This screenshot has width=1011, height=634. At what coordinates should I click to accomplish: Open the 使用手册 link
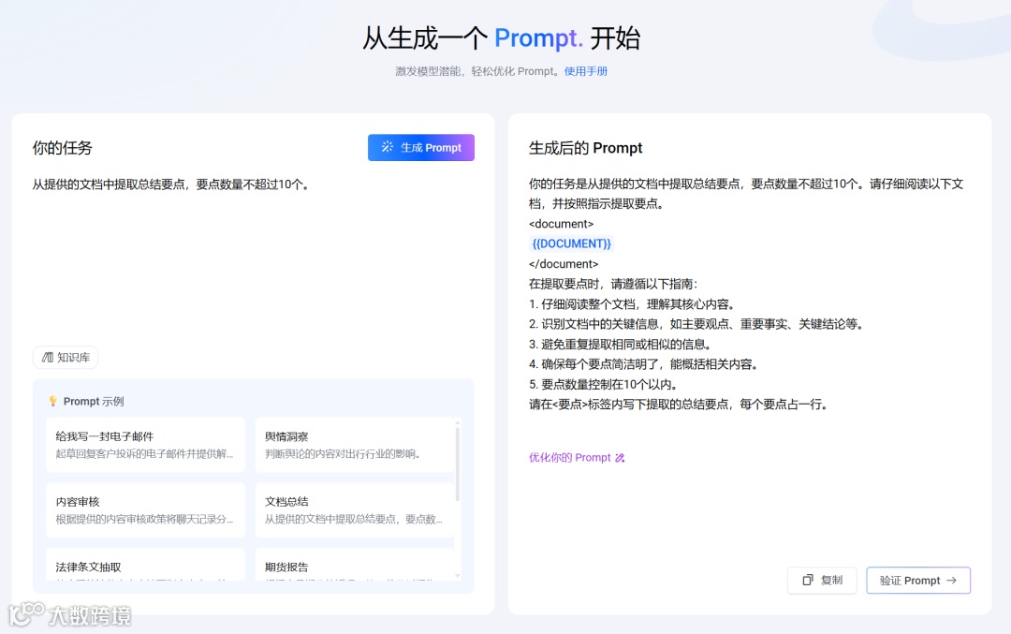(585, 71)
